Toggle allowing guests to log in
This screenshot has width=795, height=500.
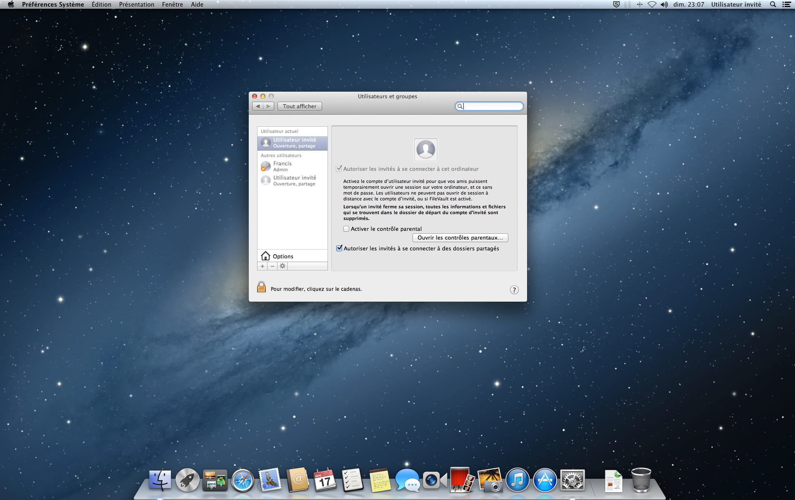(x=339, y=169)
